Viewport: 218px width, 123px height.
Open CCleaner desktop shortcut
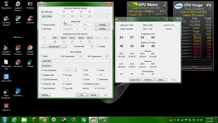(30, 20)
